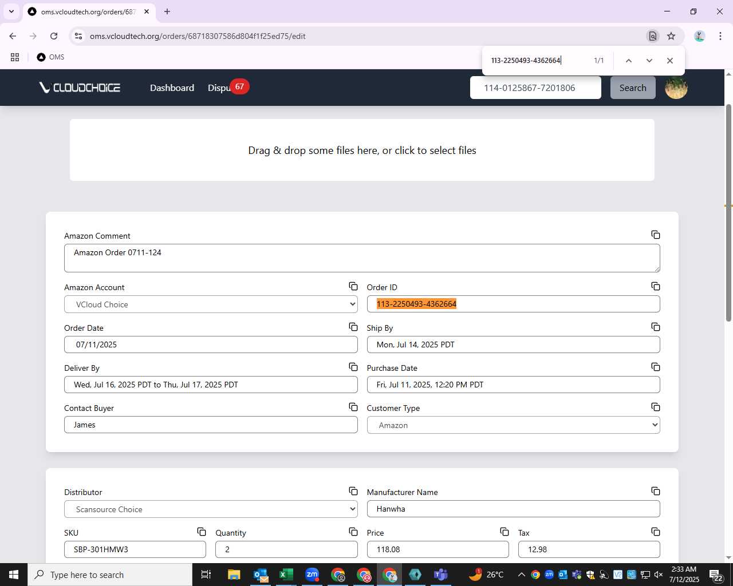This screenshot has height=586, width=733.
Task: Bookmark this page with star icon
Action: (671, 36)
